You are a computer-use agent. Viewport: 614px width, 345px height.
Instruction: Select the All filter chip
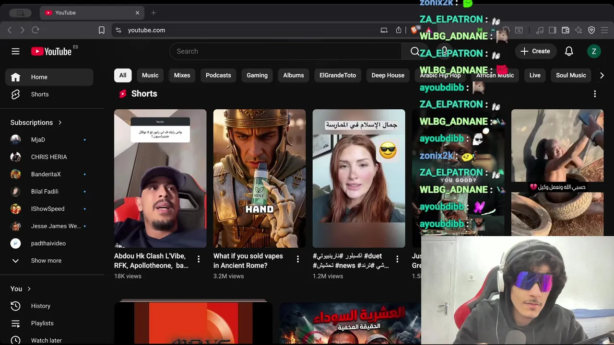tap(123, 75)
